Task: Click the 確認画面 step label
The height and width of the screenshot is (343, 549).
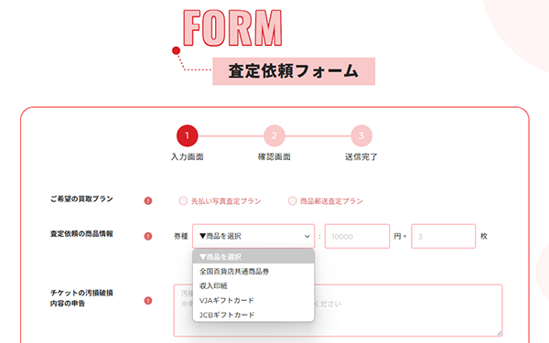Action: click(x=274, y=156)
